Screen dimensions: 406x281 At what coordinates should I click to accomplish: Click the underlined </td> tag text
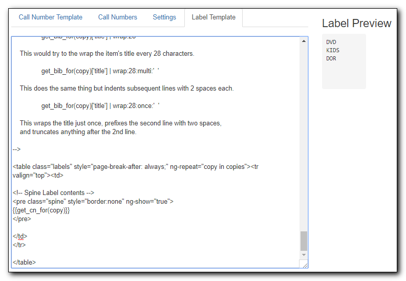(20, 236)
